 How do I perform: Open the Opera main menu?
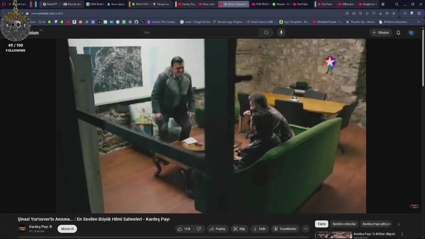(x=4, y=4)
